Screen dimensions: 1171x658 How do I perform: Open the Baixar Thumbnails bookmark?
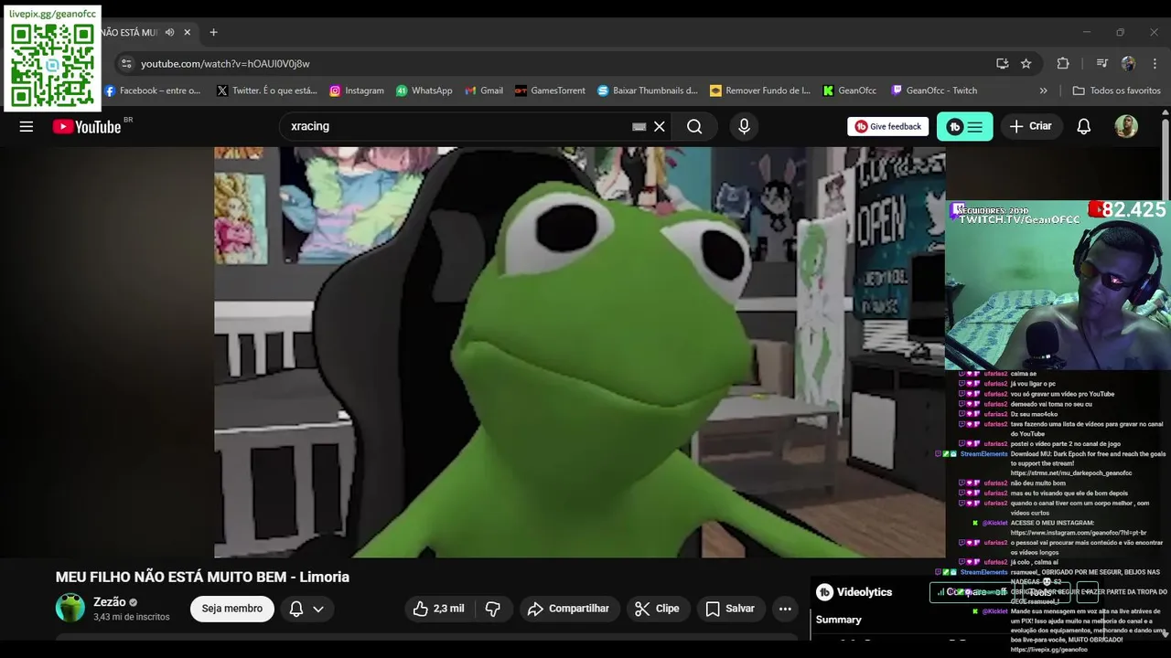pyautogui.click(x=648, y=90)
